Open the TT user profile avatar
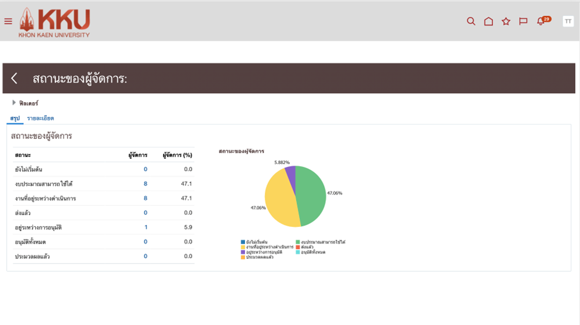Viewport: 580px width, 325px height. (x=568, y=21)
